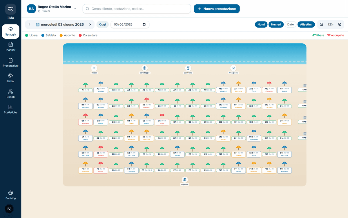Open spot D1 Greco

[x=85, y=138]
